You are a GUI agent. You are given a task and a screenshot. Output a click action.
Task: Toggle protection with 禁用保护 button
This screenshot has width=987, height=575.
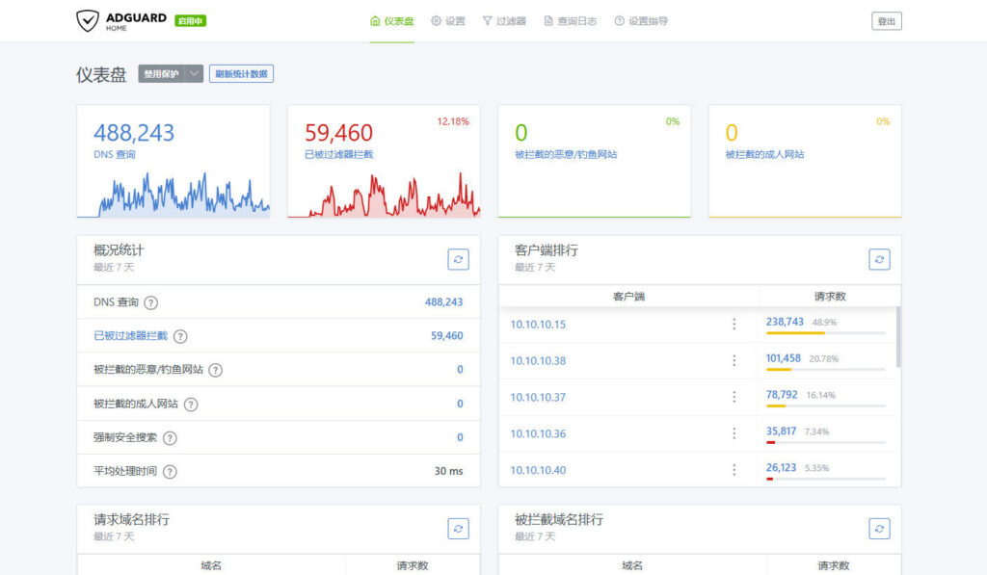pyautogui.click(x=161, y=74)
